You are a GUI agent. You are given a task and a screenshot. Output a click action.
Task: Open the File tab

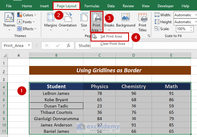point(9,6)
